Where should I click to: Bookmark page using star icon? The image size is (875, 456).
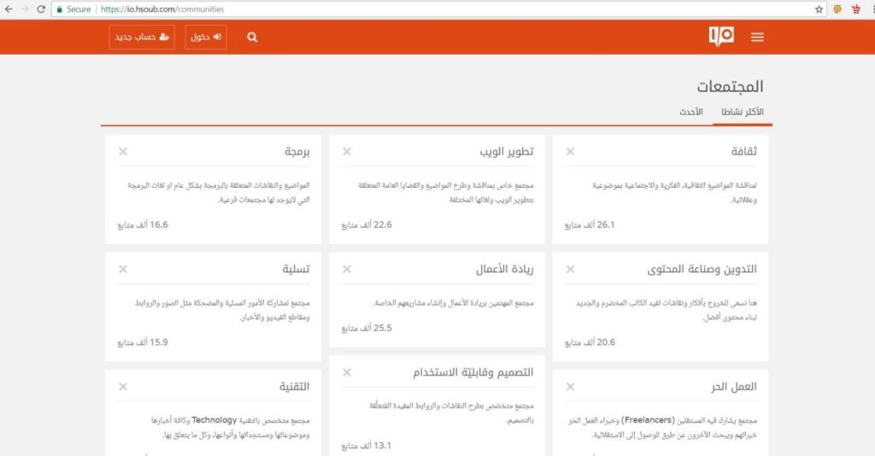[x=819, y=9]
